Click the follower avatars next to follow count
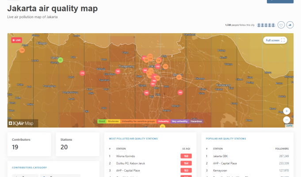This screenshot has width=301, height=177. 267,25
